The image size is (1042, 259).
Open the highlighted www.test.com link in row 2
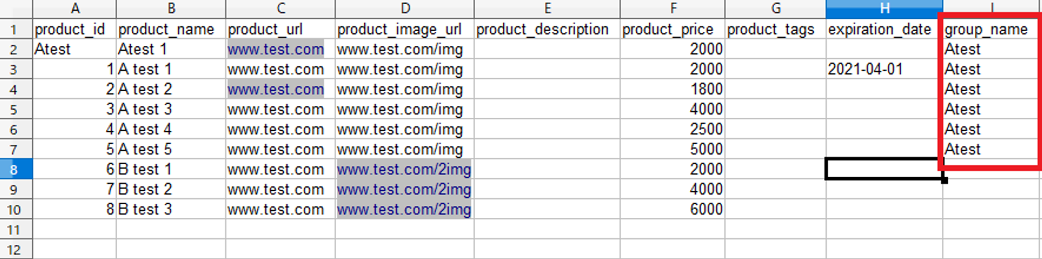[276, 50]
